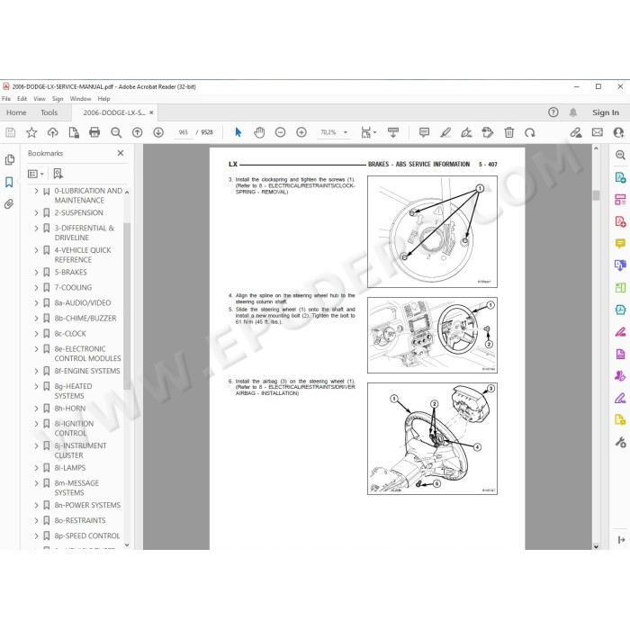
Task: Switch to the Tools tab
Action: (x=49, y=112)
